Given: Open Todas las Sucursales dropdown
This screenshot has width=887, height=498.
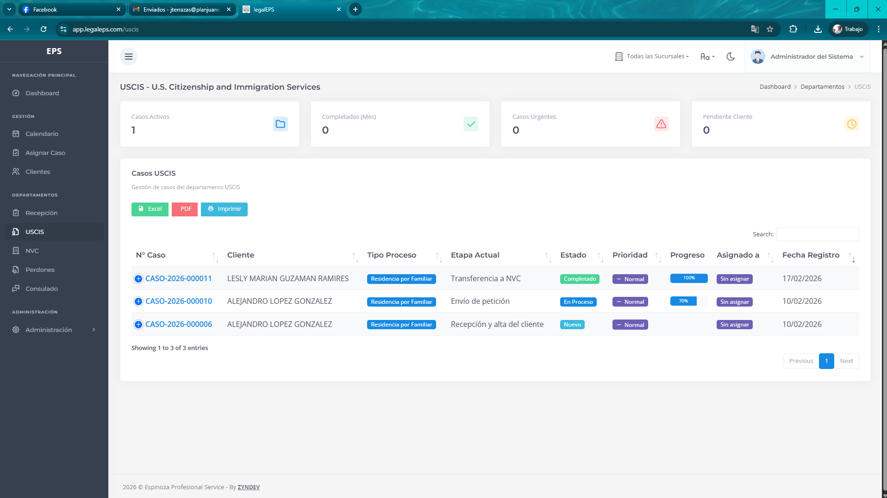Looking at the screenshot, I should coord(652,56).
